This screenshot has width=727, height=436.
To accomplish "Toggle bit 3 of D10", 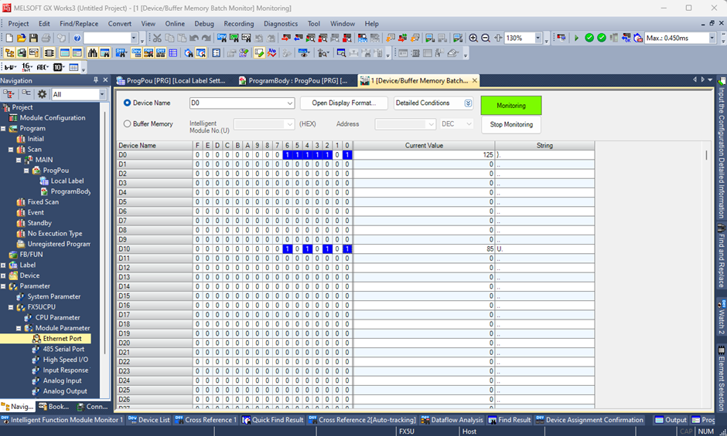I will tap(317, 249).
